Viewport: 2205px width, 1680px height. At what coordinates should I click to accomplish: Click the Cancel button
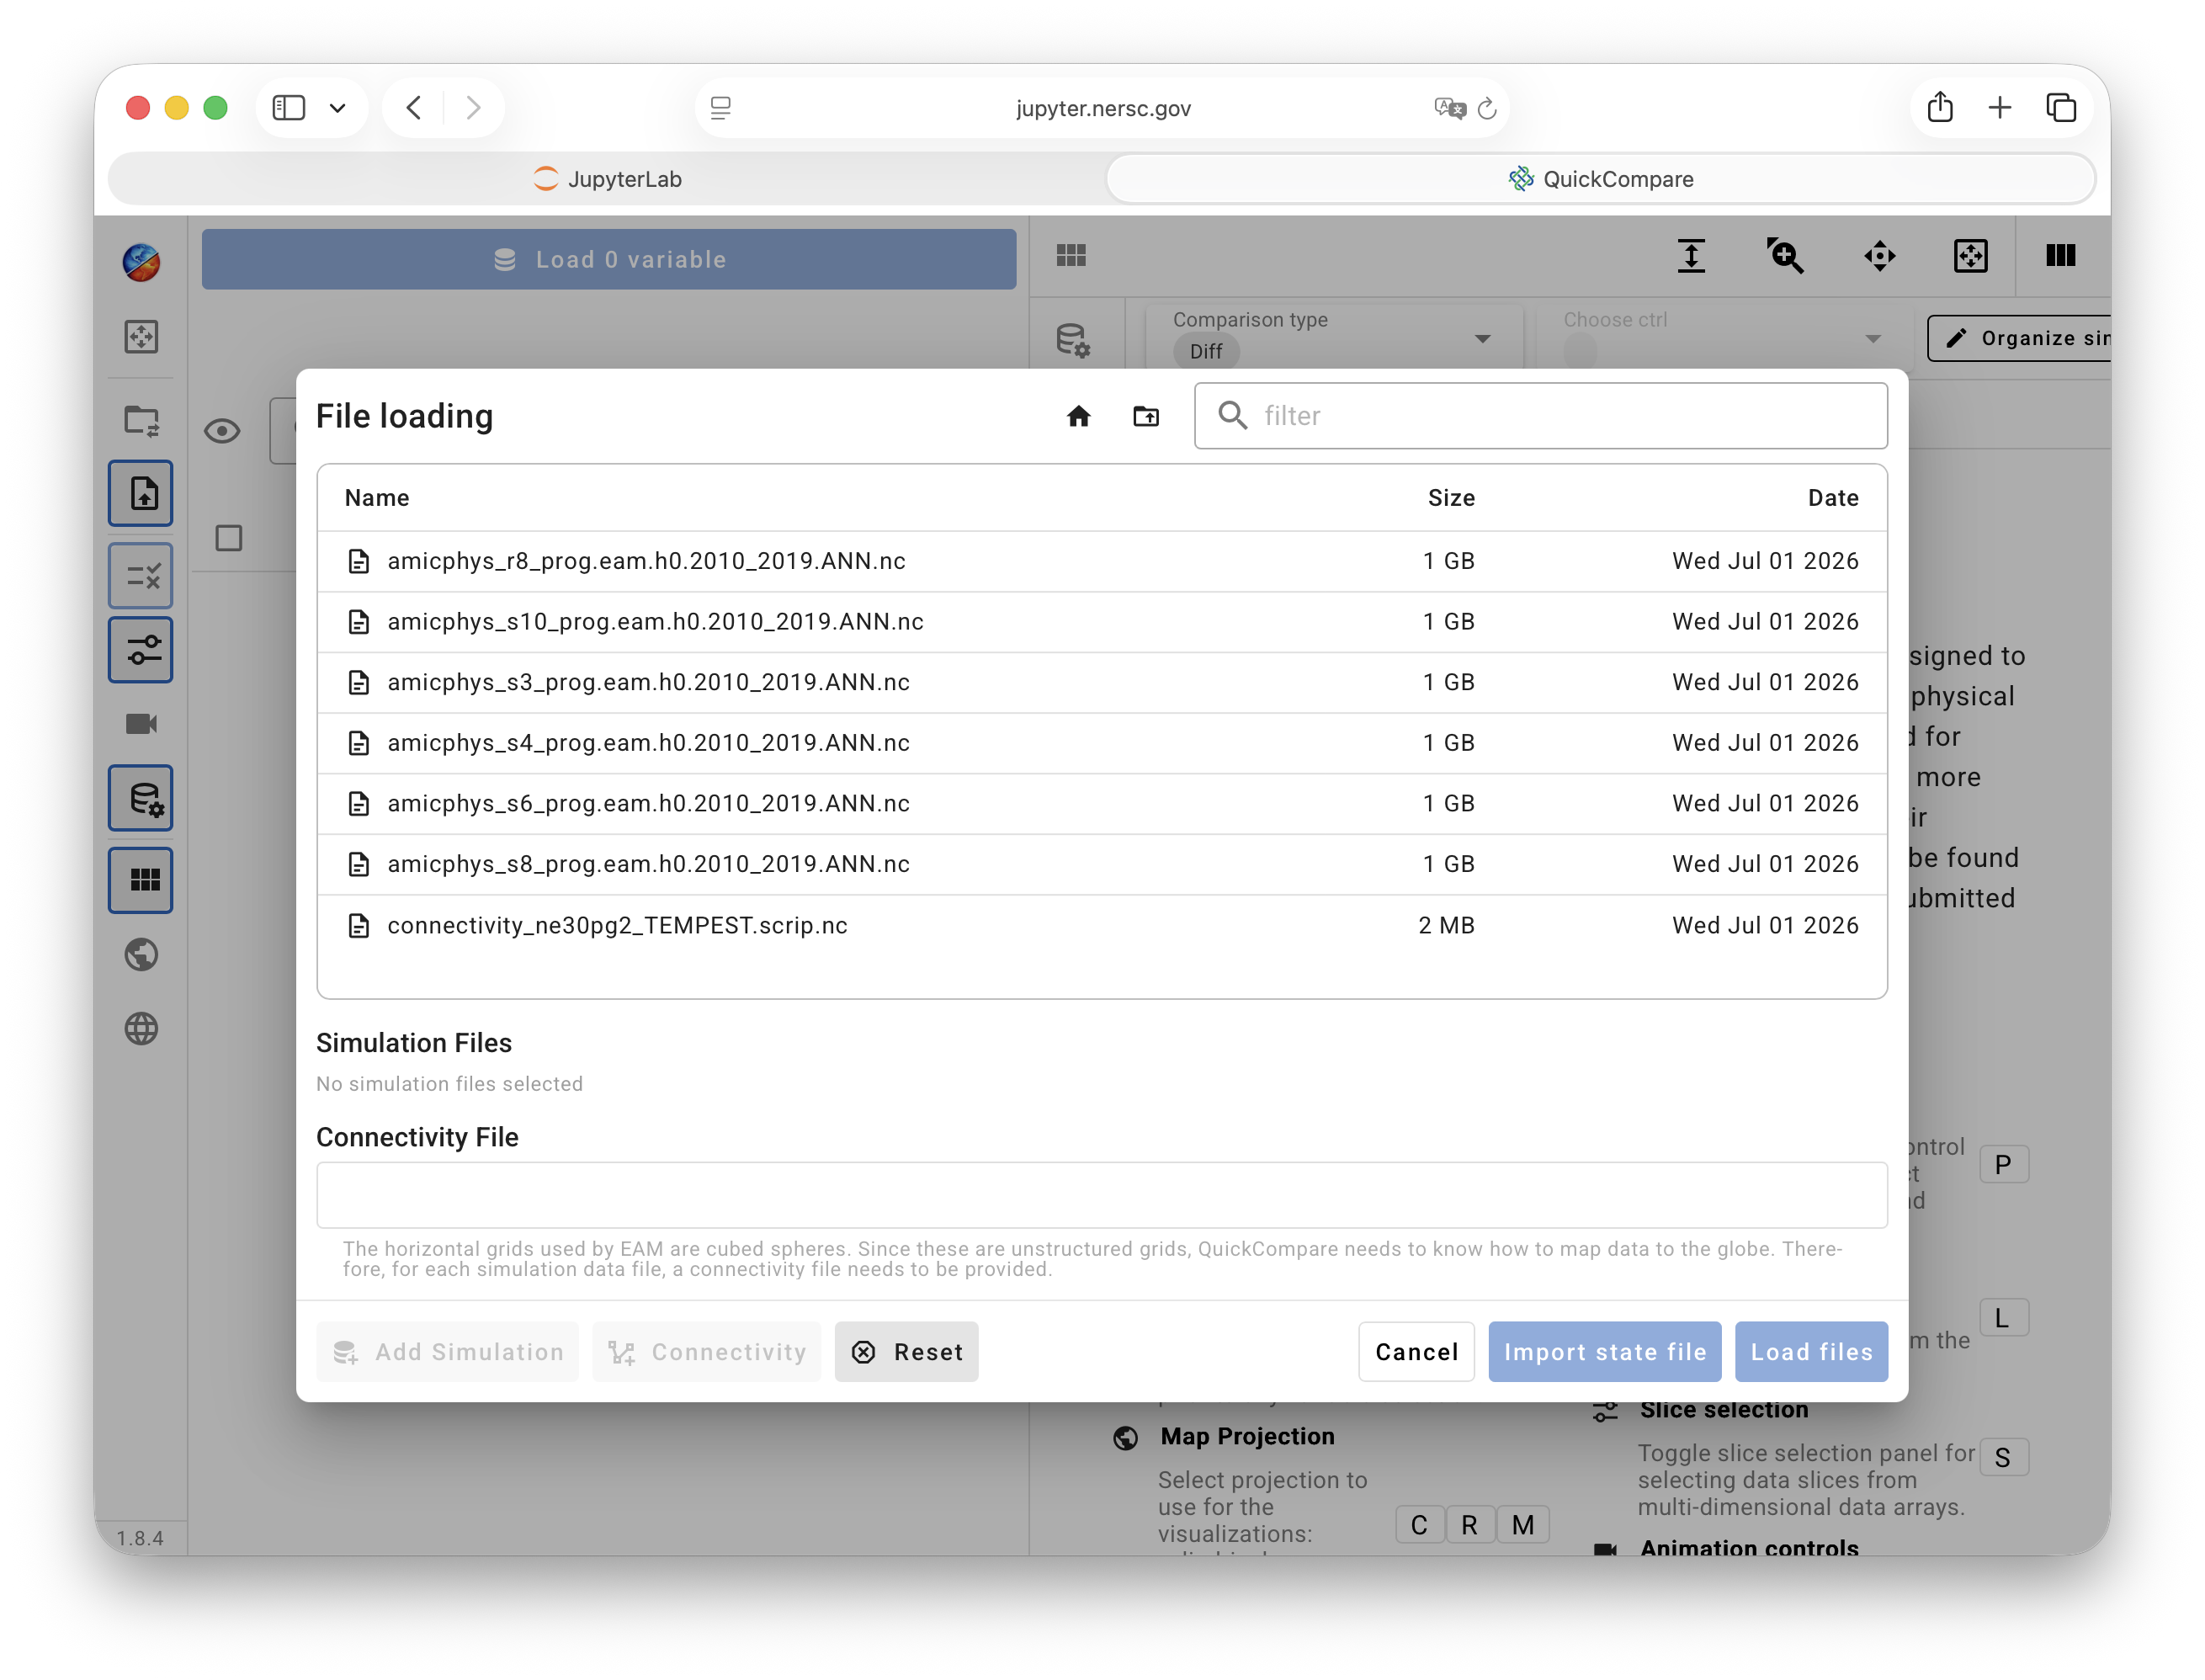click(x=1416, y=1352)
